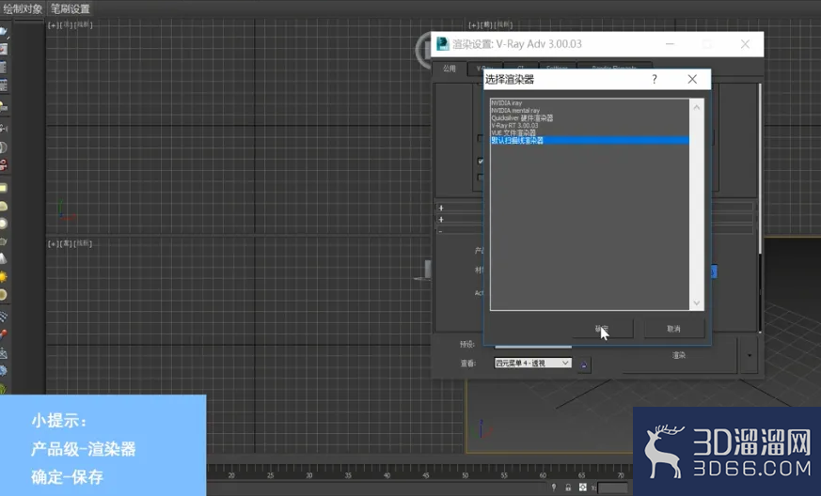Click transform type-in icon beside X field
This screenshot has height=496, width=821.
582,488
